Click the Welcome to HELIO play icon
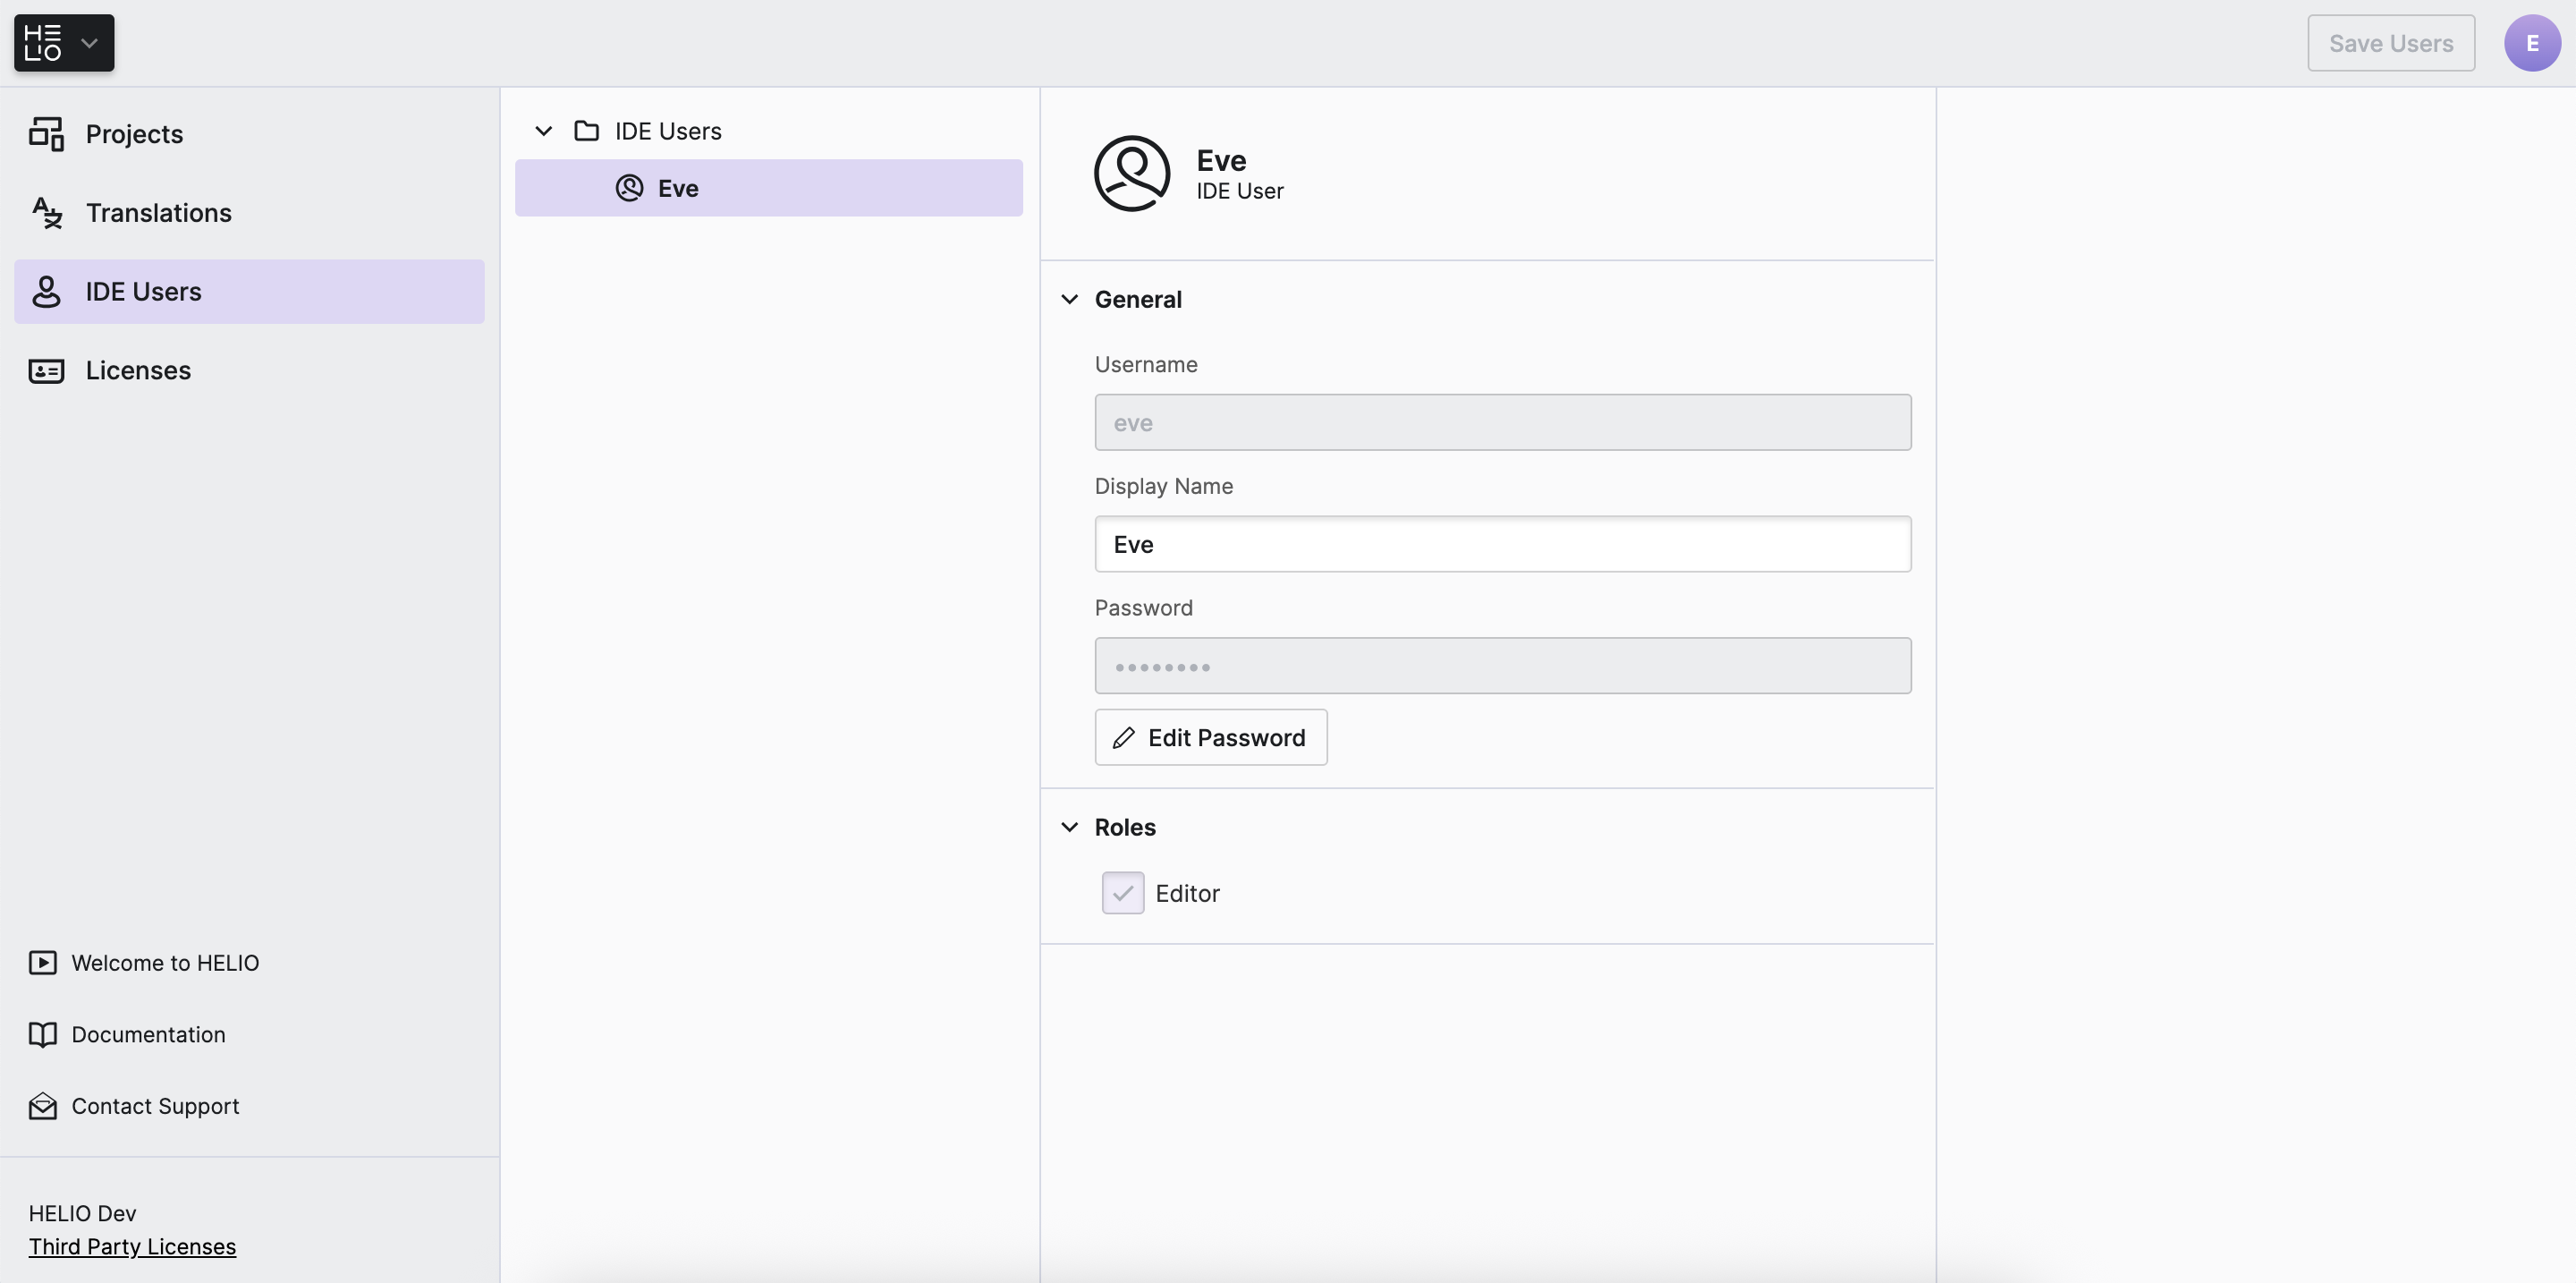The image size is (2576, 1283). tap(42, 963)
